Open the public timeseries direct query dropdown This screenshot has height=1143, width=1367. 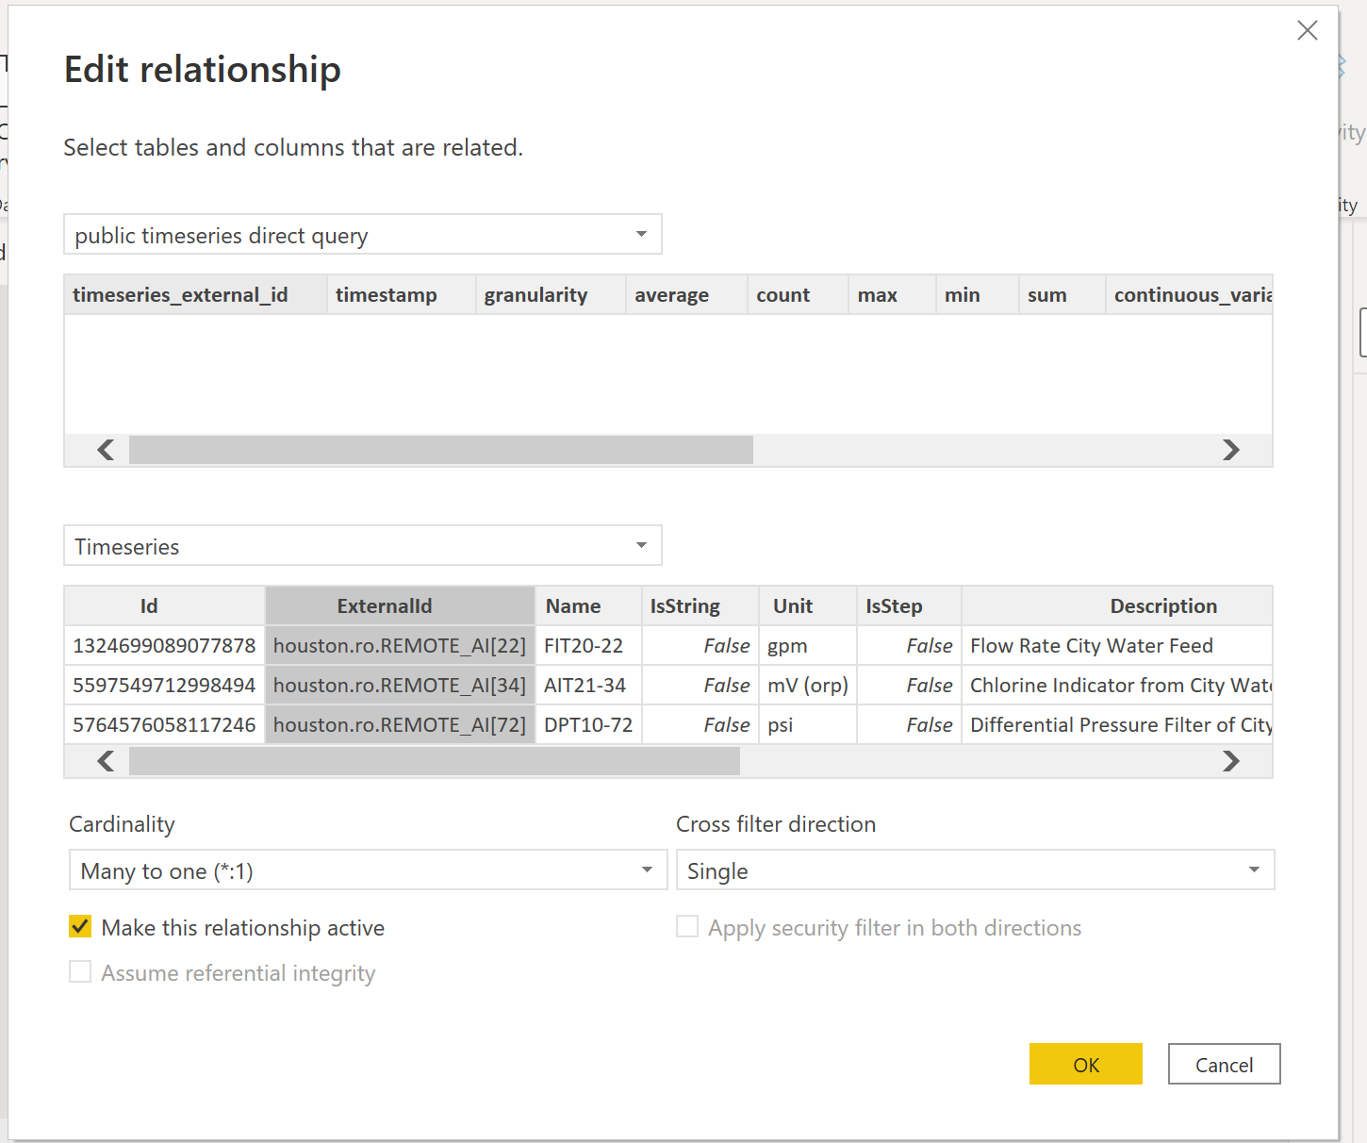coord(362,235)
